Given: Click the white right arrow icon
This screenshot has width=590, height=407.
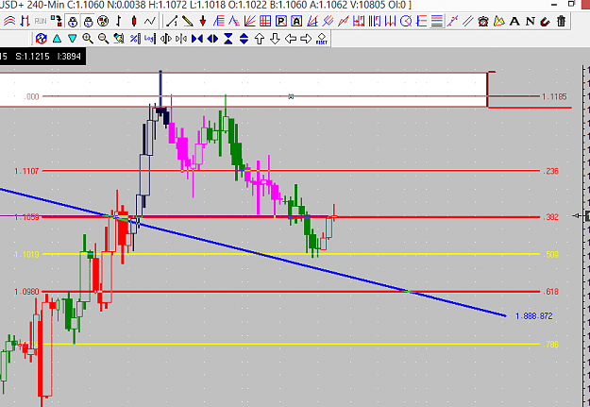Looking at the screenshot, I should (x=306, y=39).
